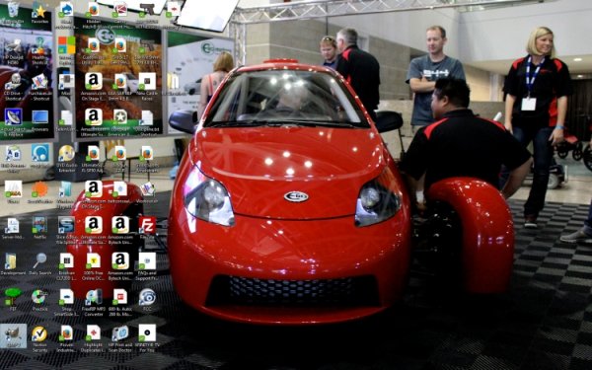
Task: Open the 100% Free Online OC link
Action: tap(94, 266)
